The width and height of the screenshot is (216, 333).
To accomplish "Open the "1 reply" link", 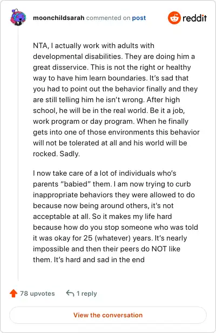I will [86, 294].
